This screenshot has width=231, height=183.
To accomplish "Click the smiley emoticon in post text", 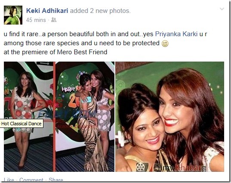I will click(x=165, y=43).
